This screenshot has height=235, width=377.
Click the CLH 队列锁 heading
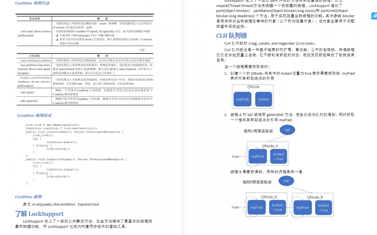232,35
